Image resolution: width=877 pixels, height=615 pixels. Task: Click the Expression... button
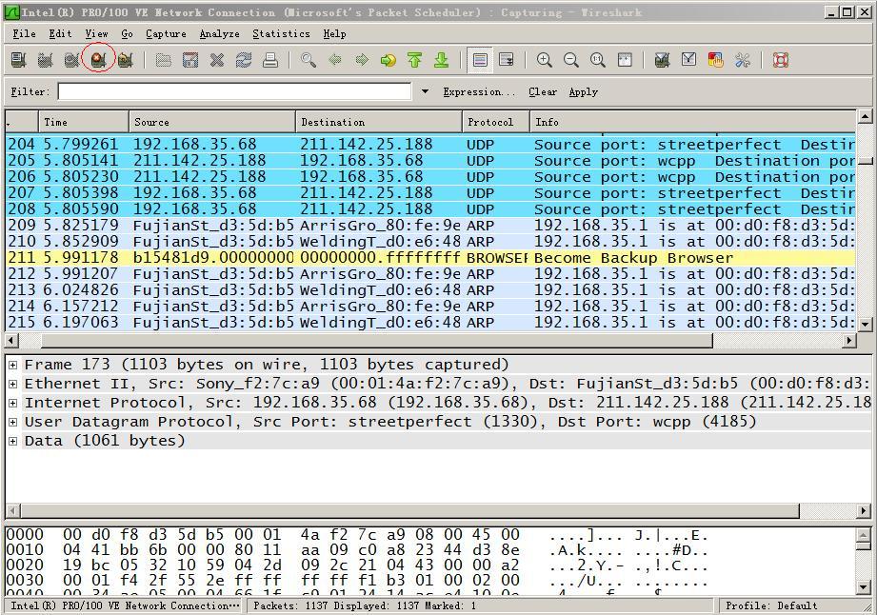tap(478, 91)
